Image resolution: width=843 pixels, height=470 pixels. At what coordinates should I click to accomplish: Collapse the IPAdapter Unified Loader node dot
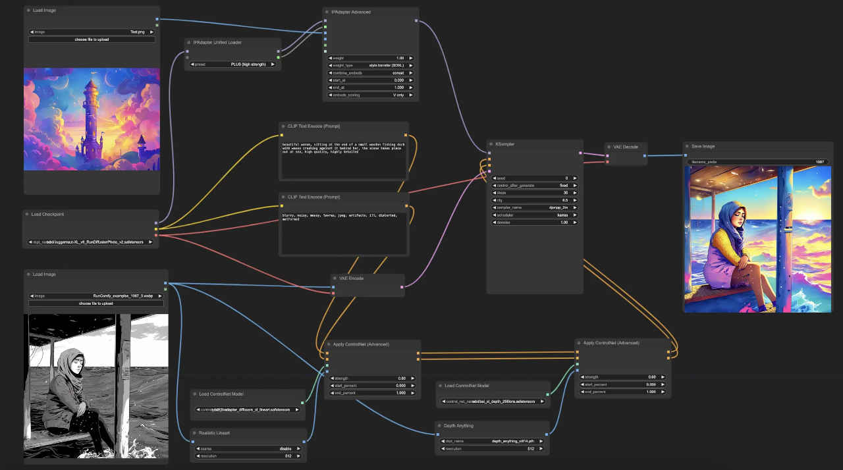(189, 42)
